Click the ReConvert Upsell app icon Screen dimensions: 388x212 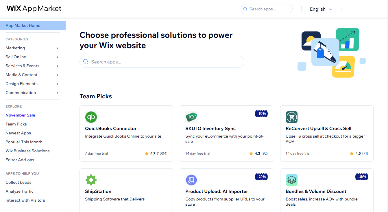pos(292,117)
